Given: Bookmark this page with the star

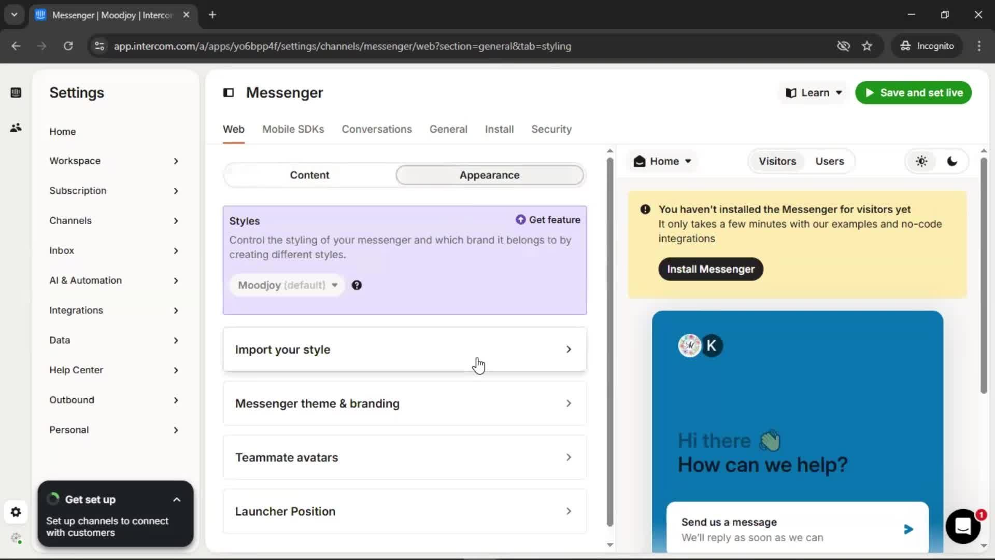Looking at the screenshot, I should click(x=867, y=46).
